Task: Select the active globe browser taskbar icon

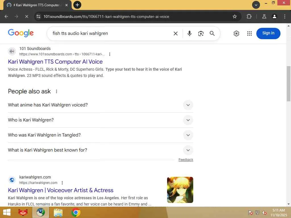Action: click(41, 212)
